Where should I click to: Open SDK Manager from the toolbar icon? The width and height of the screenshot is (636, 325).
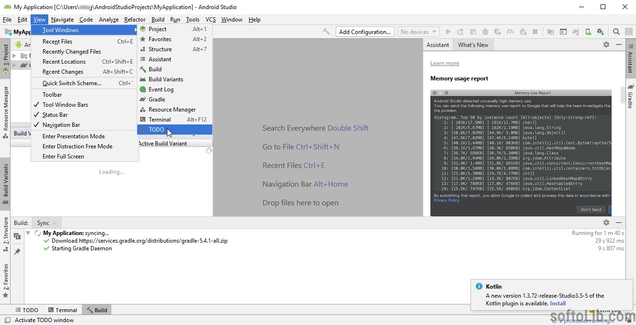point(601,32)
